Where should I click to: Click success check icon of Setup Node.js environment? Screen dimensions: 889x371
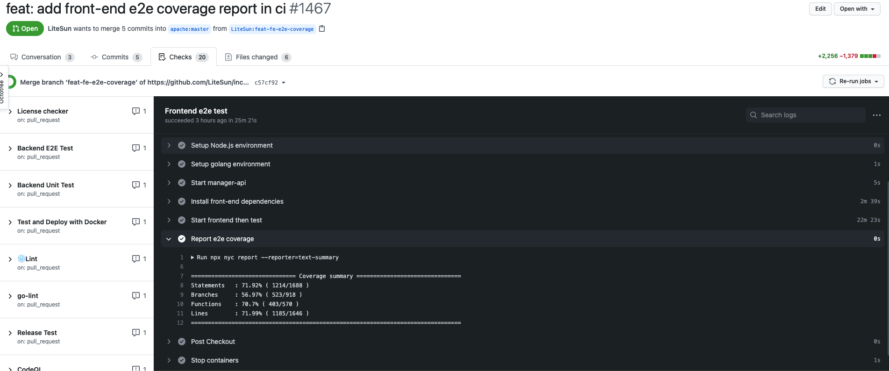click(182, 145)
